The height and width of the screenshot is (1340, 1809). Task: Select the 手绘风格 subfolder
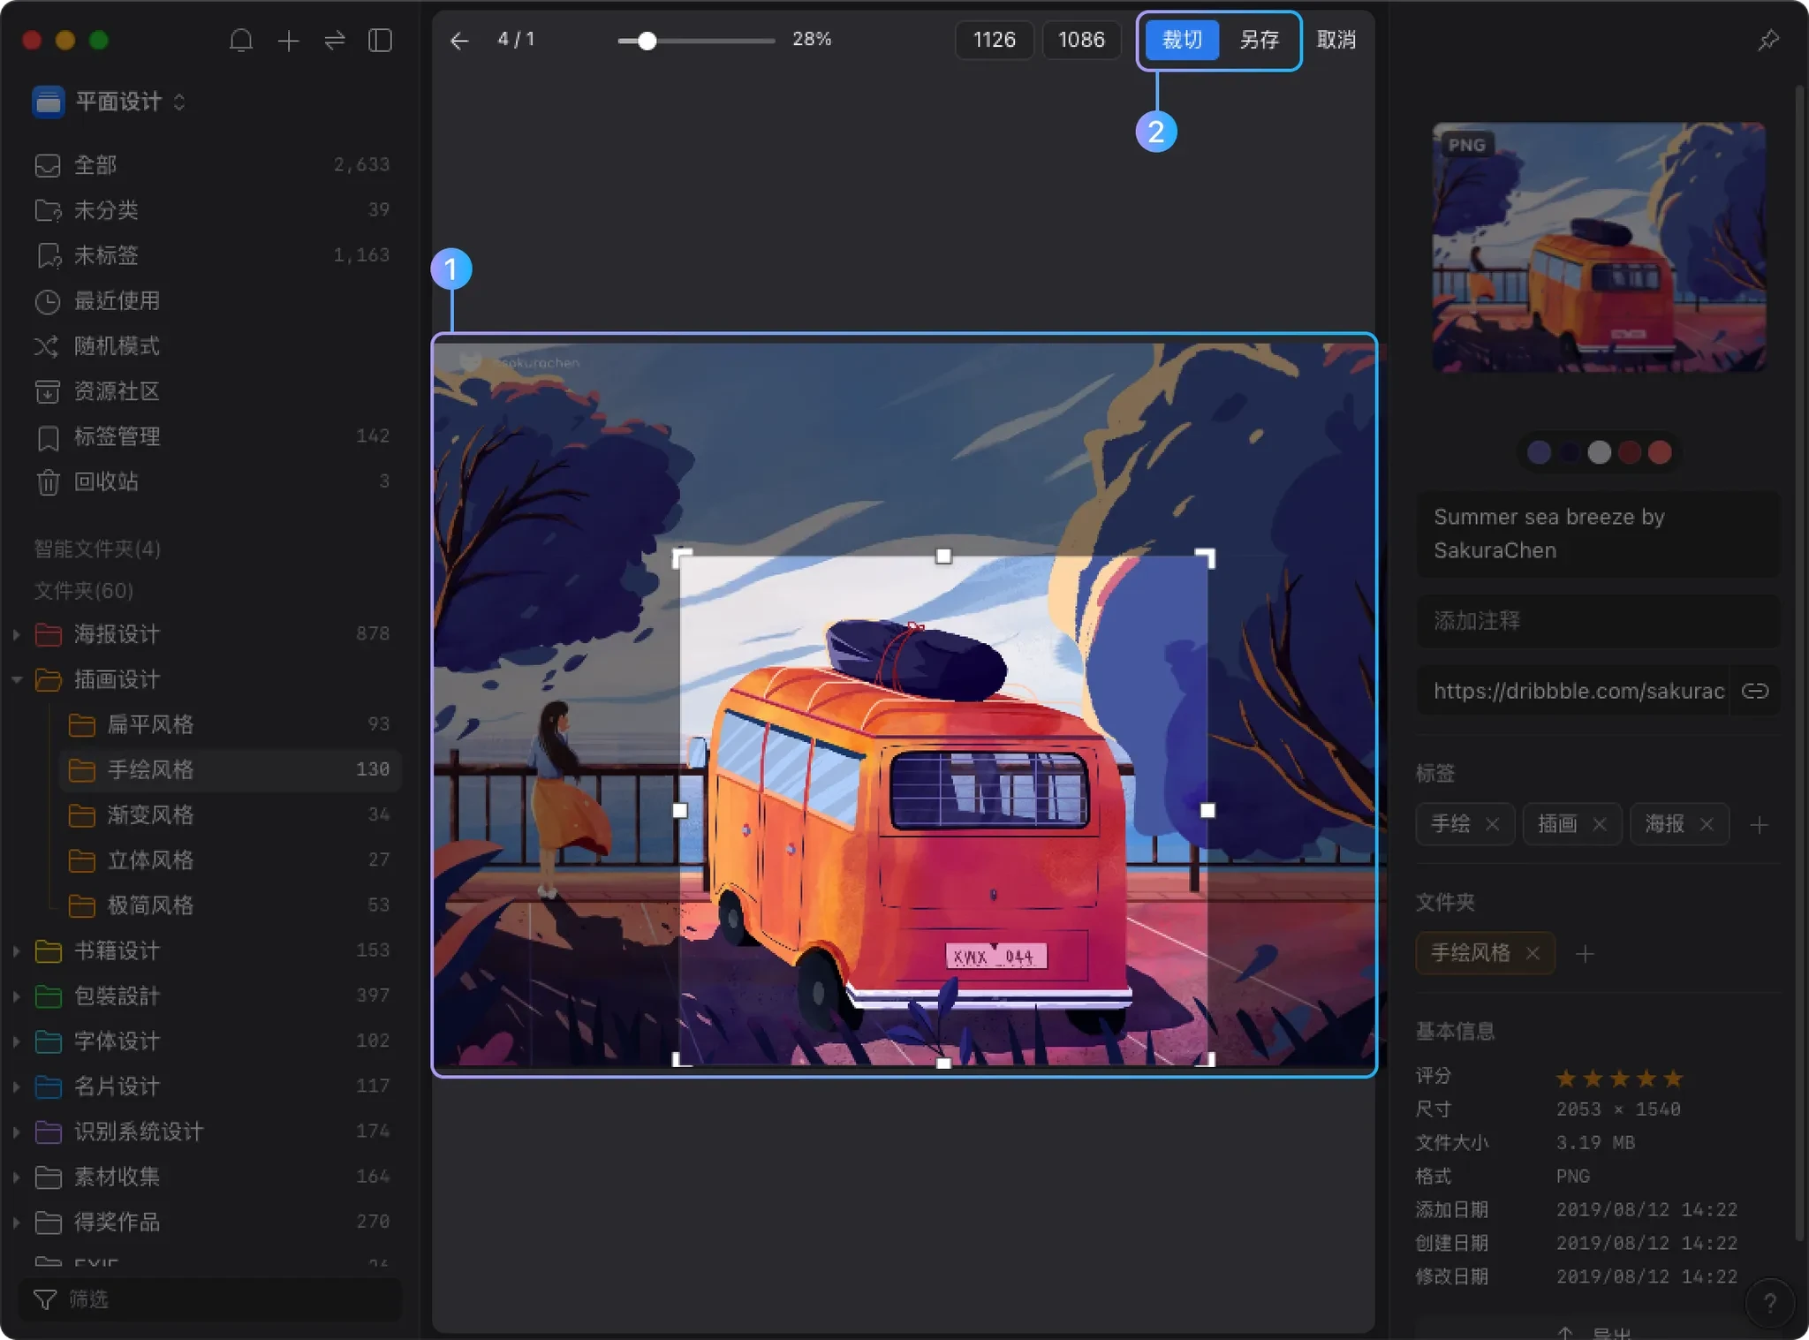(x=230, y=769)
